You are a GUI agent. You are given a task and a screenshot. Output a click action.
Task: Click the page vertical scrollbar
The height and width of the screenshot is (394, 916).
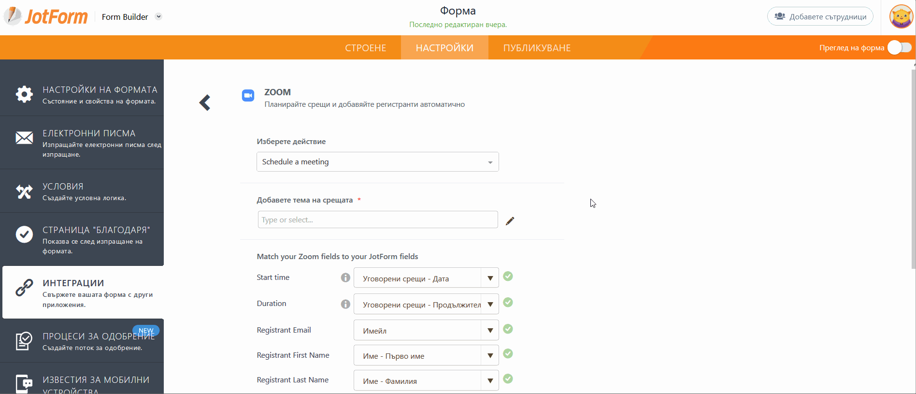pyautogui.click(x=913, y=169)
